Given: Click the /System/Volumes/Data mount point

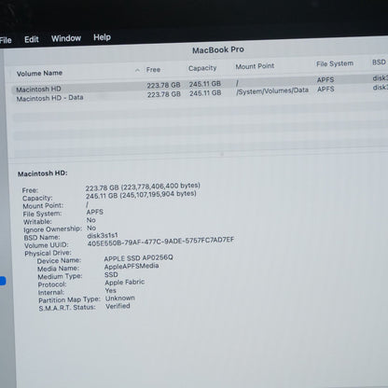Looking at the screenshot, I should click(272, 90).
